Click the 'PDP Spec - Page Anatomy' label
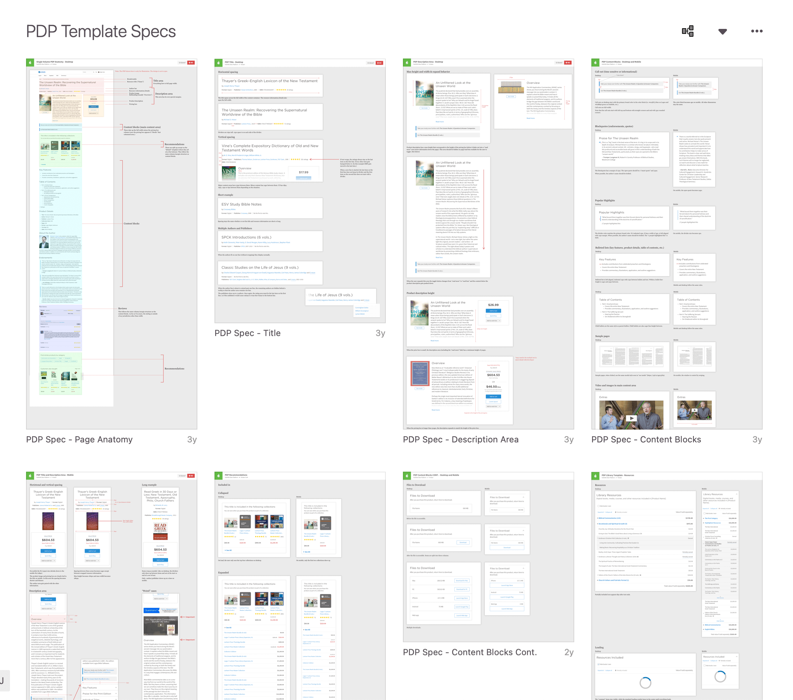This screenshot has width=793, height=700. (80, 440)
